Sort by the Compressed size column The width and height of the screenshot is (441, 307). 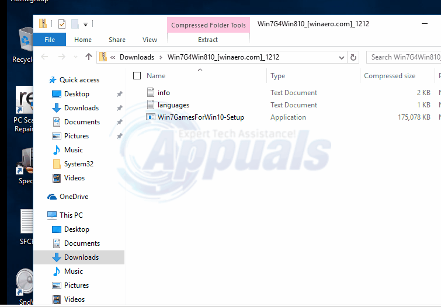(x=390, y=76)
